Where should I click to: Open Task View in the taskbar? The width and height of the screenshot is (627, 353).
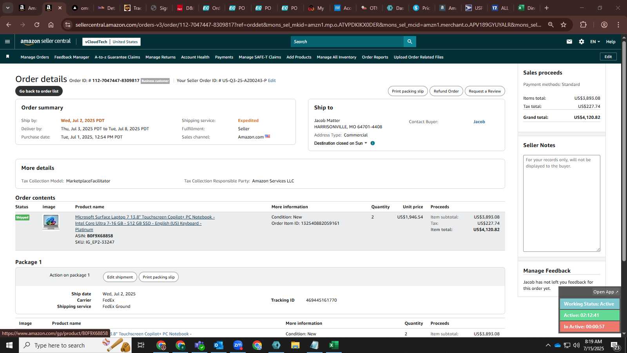tap(141, 345)
